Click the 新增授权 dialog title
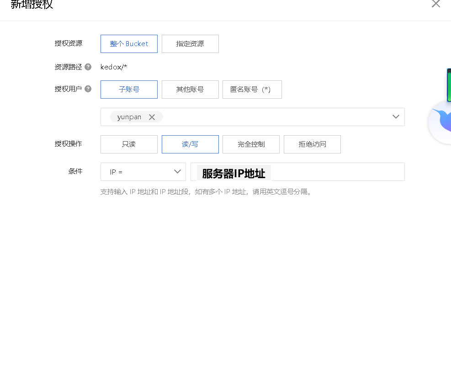Image resolution: width=451 pixels, height=375 pixels. (32, 4)
